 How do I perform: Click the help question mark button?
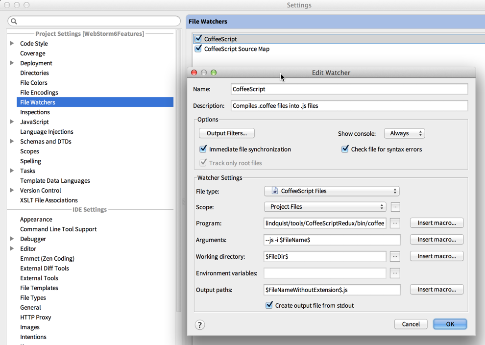[x=200, y=325]
